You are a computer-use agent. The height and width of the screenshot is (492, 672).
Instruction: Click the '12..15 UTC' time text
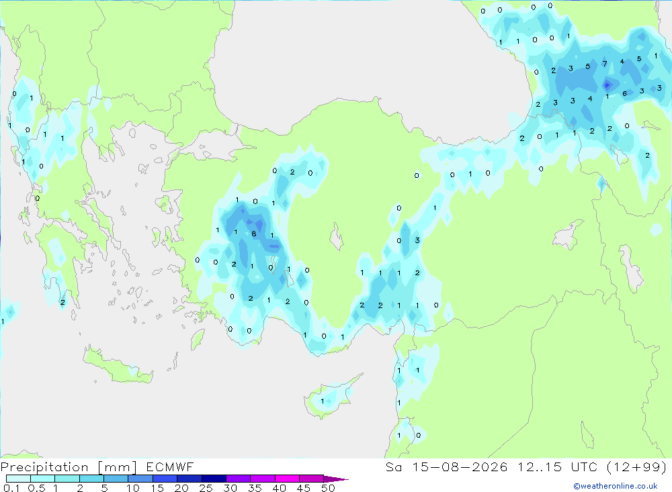coord(558,466)
